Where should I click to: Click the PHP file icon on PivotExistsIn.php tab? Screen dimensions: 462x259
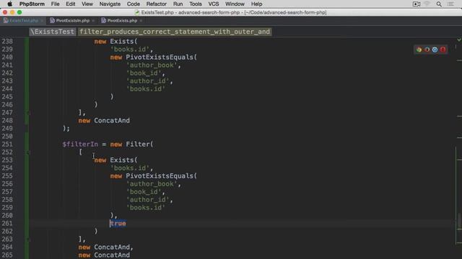[52, 21]
